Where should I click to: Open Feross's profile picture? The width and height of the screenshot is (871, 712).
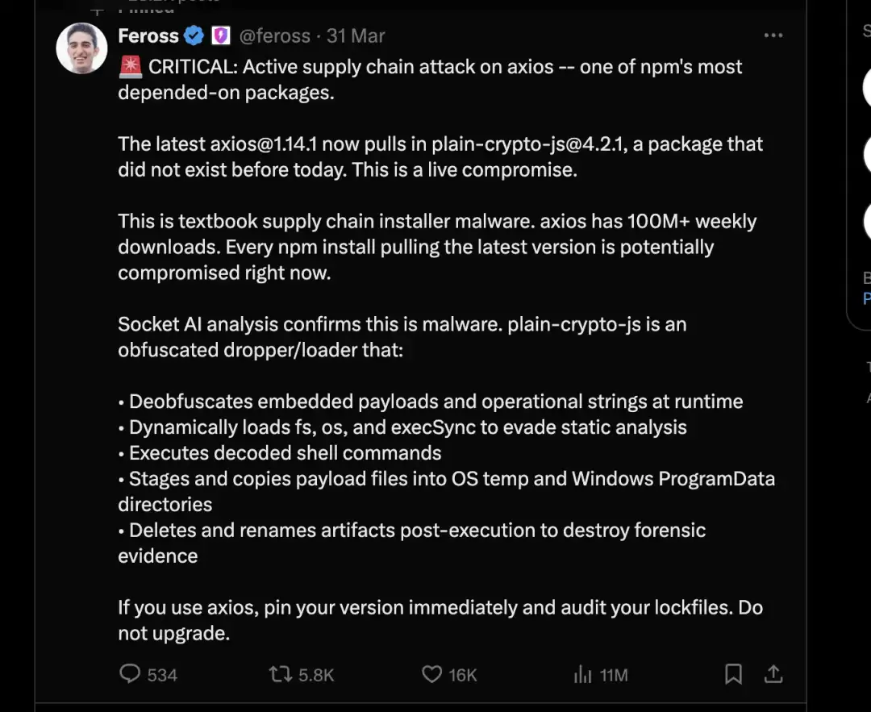[81, 48]
